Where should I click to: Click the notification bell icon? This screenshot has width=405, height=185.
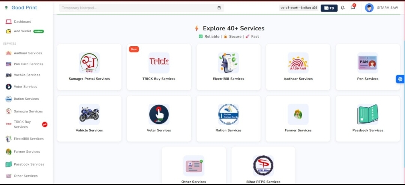coord(342,8)
